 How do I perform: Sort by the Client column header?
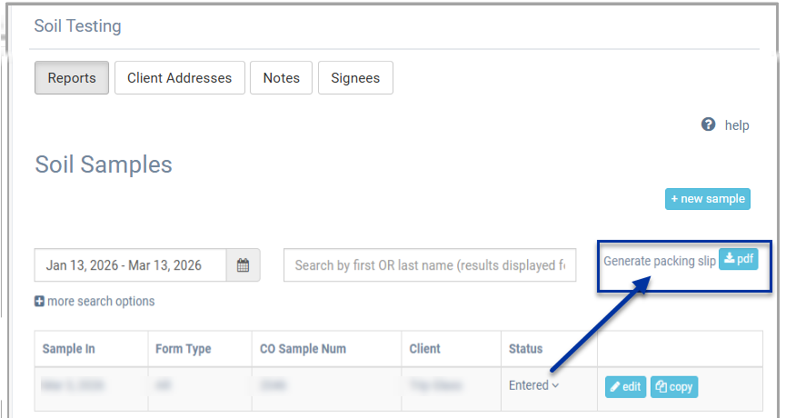click(424, 349)
